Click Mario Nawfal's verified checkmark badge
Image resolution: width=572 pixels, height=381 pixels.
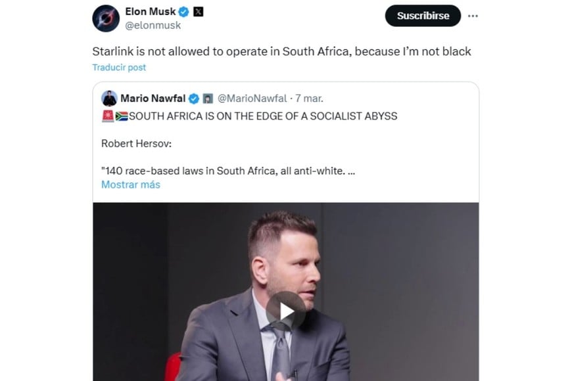(x=194, y=99)
